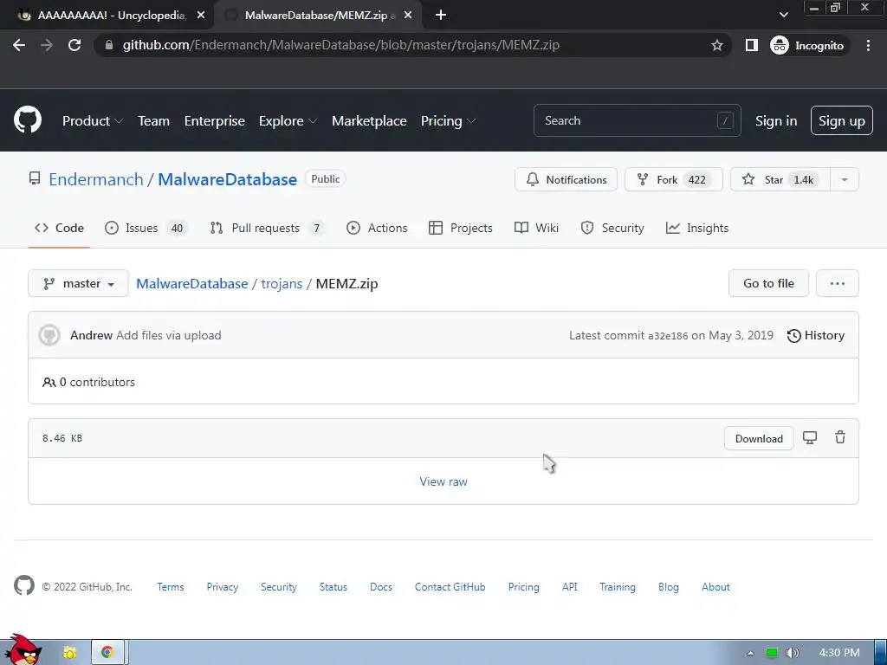Image resolution: width=887 pixels, height=665 pixels.
Task: Select the Actions tab
Action: pyautogui.click(x=377, y=228)
